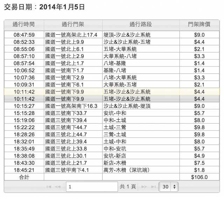The image size is (224, 197).
Task: Select row with time 18:35:49
Action: pyautogui.click(x=112, y=149)
